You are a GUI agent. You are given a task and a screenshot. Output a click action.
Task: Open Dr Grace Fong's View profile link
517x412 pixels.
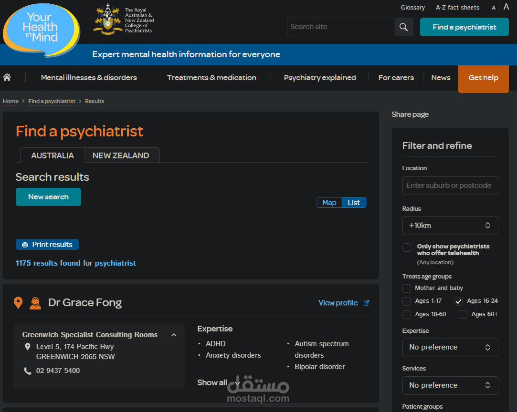(x=338, y=303)
